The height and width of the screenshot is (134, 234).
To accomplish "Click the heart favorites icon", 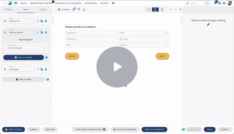I will (113, 3).
